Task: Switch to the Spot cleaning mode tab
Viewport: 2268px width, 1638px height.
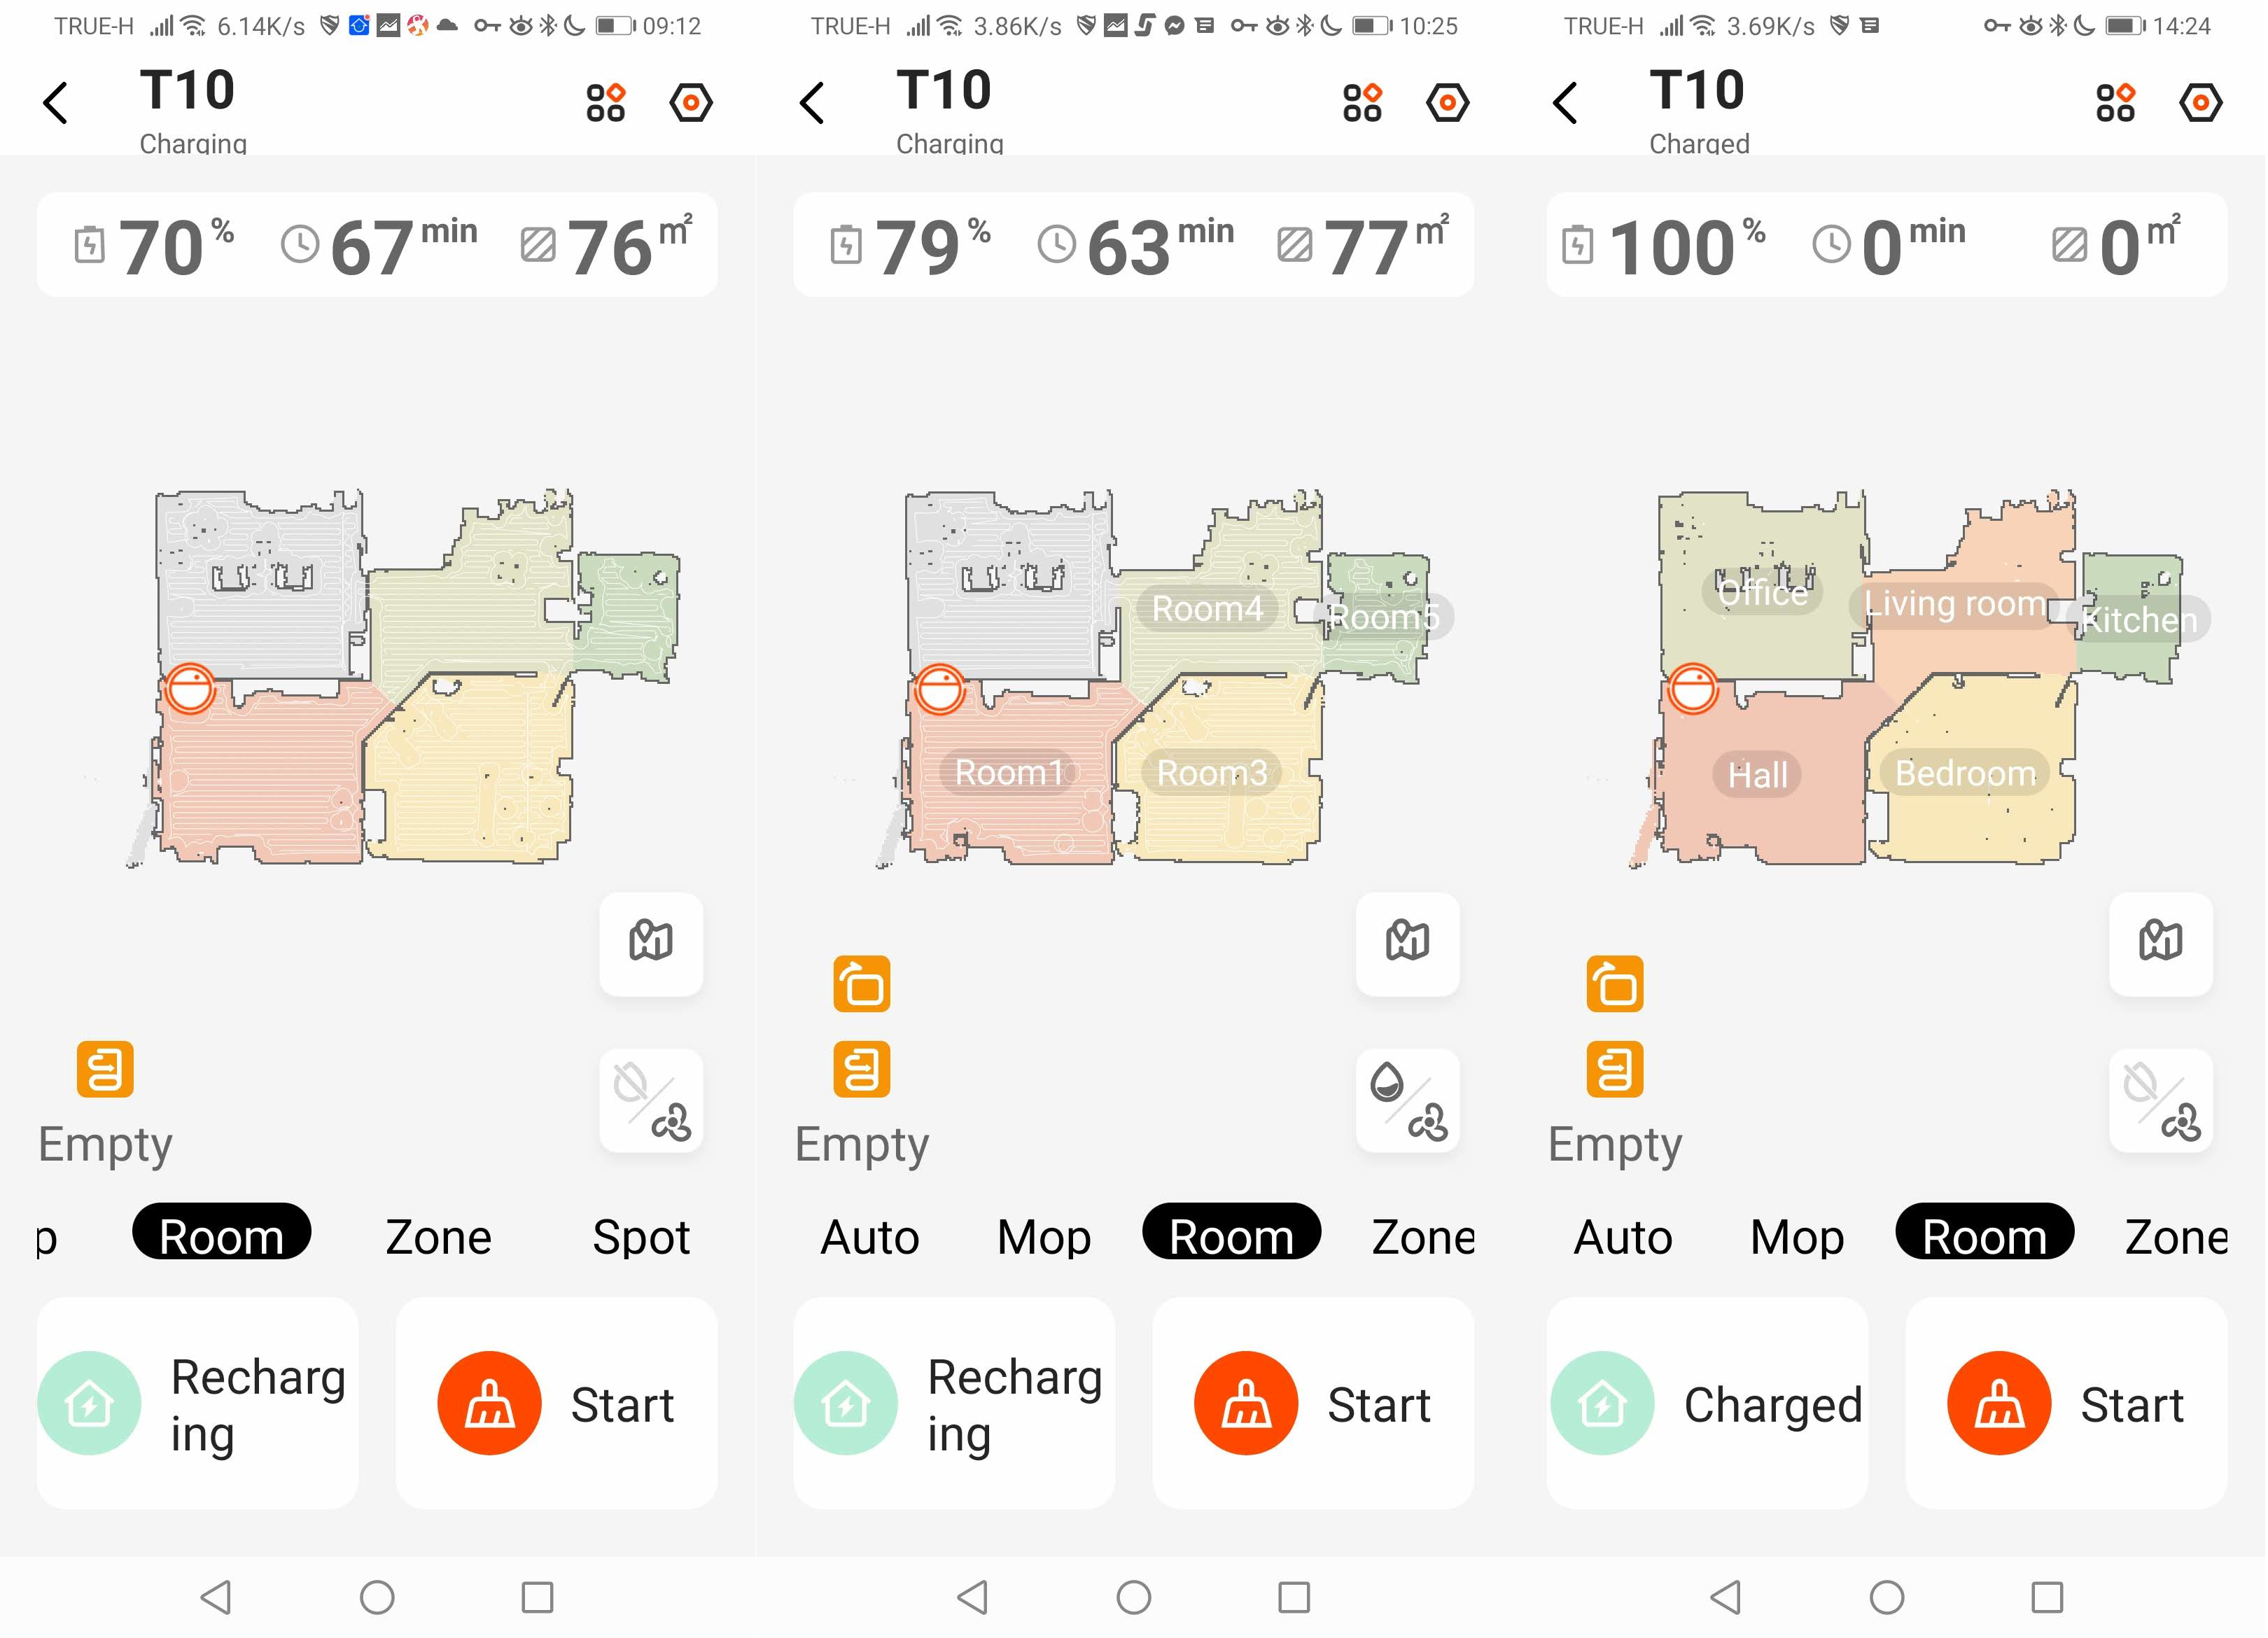Action: [641, 1237]
